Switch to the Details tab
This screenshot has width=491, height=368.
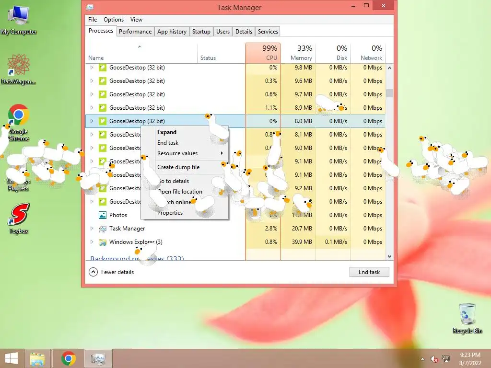click(244, 32)
